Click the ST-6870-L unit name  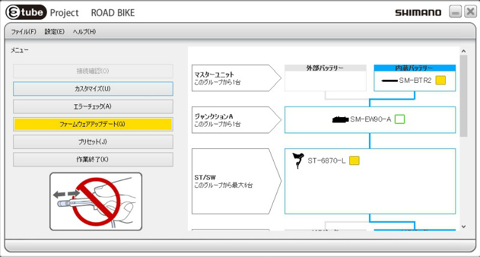[x=326, y=161]
